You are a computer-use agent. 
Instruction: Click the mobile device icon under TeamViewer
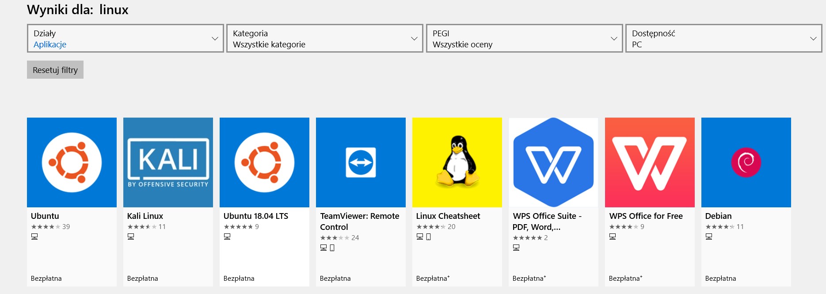click(x=332, y=248)
